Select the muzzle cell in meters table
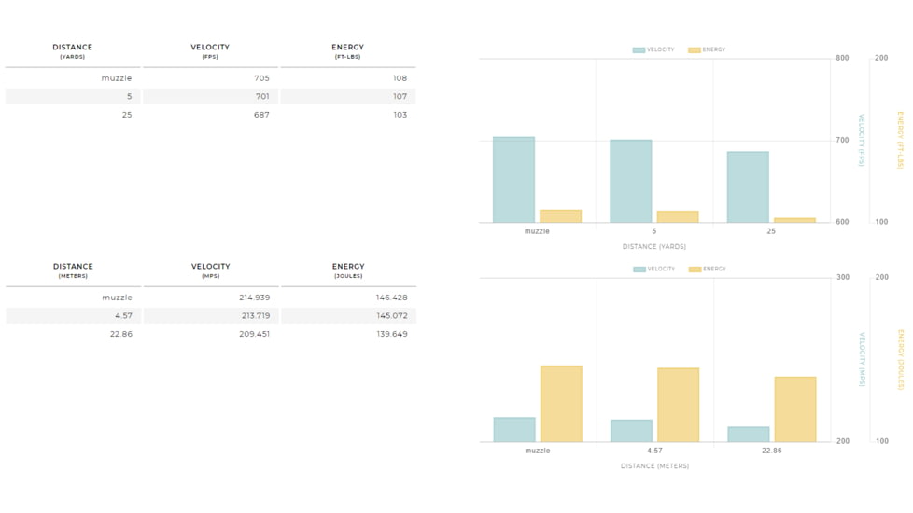The width and height of the screenshot is (913, 513). [x=117, y=298]
